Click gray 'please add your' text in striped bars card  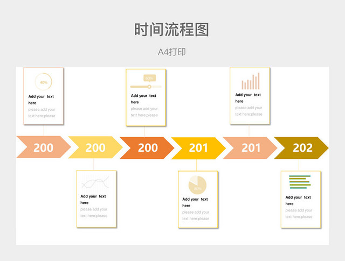pos(299,210)
